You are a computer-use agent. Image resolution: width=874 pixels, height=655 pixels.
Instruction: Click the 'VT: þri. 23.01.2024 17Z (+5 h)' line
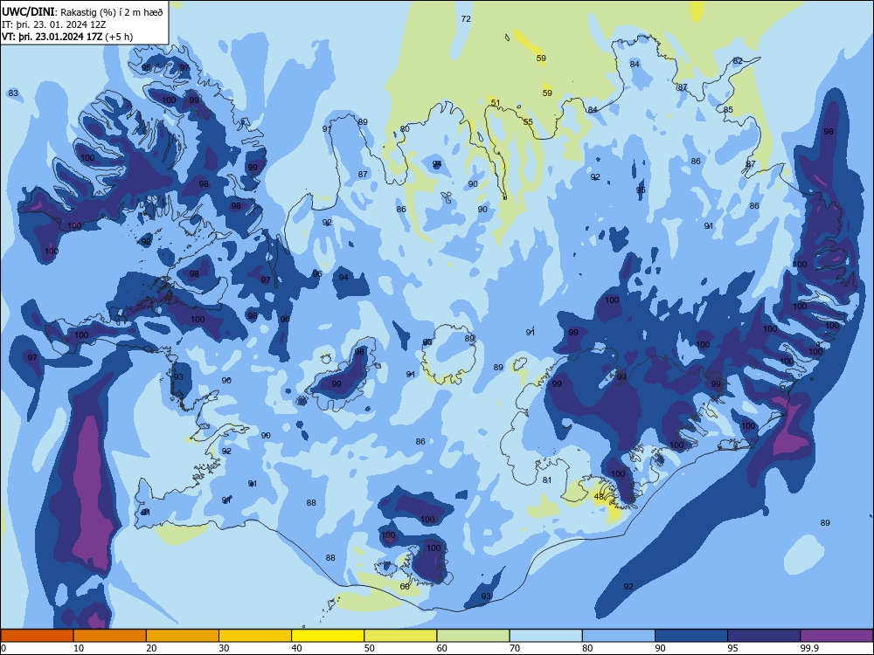(x=67, y=37)
